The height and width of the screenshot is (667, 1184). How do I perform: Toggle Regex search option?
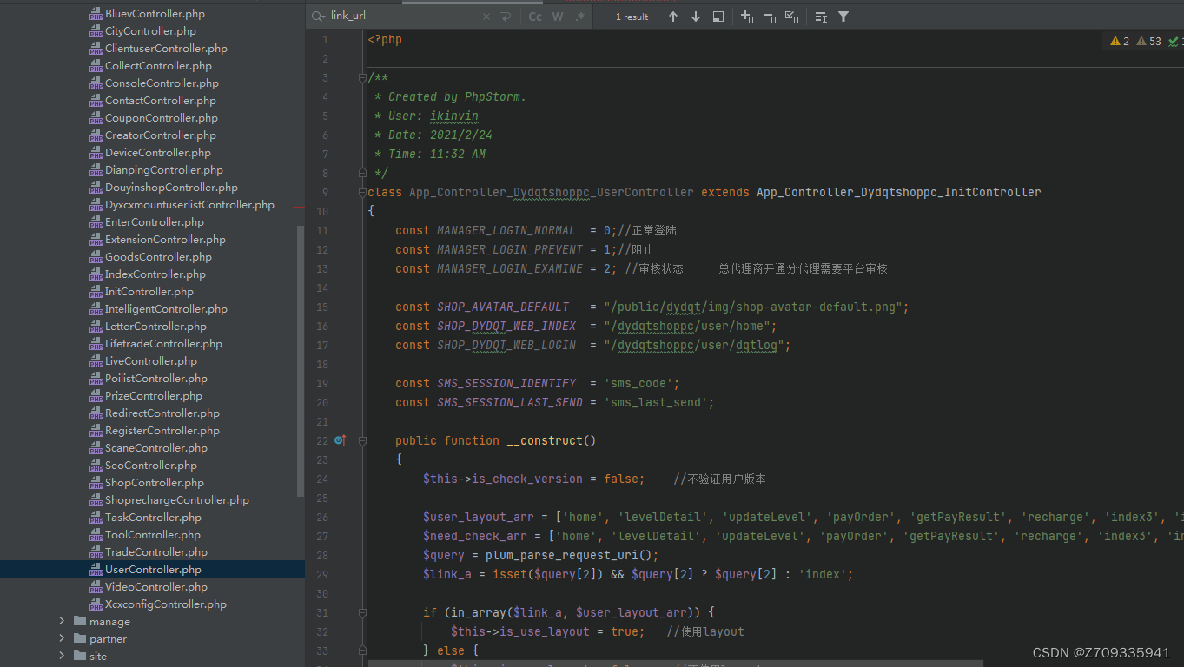(x=579, y=17)
